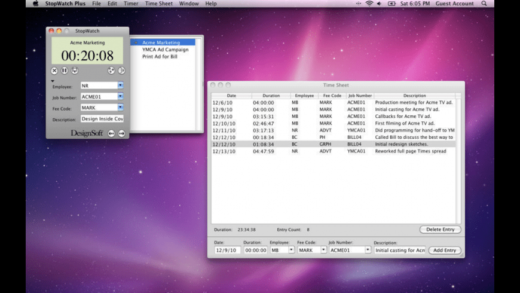This screenshot has width=520, height=293.
Task: Open the Window menu
Action: [189, 4]
